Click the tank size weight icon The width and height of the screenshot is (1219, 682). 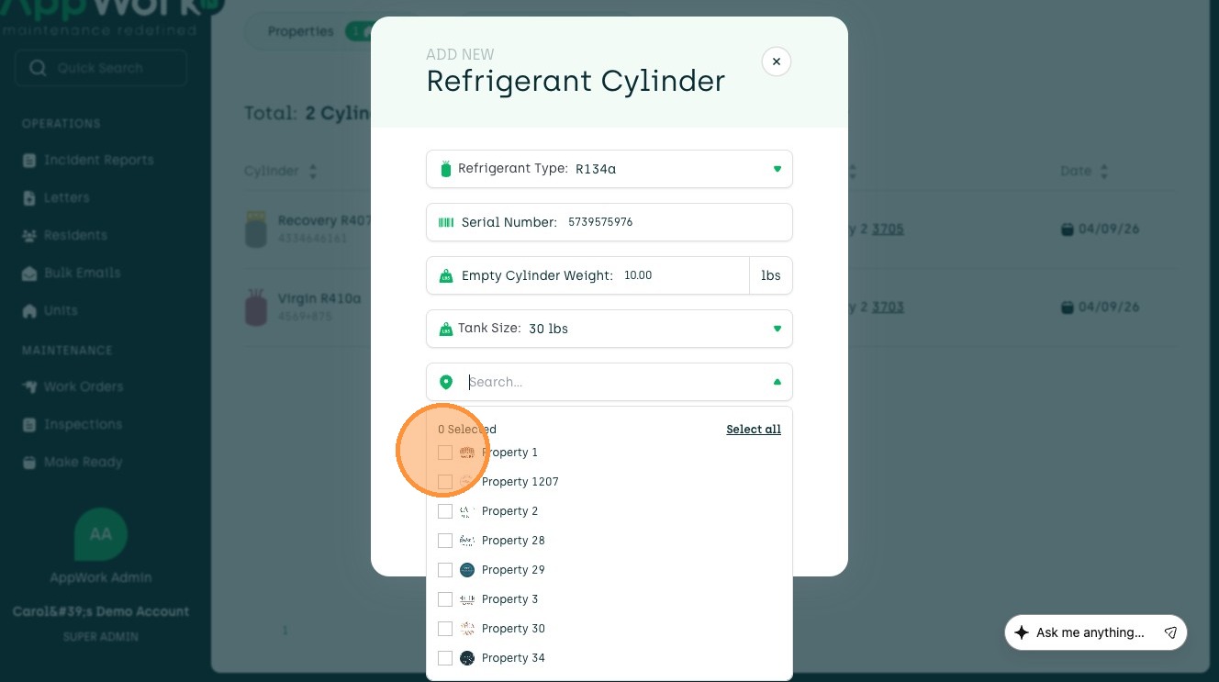(446, 329)
